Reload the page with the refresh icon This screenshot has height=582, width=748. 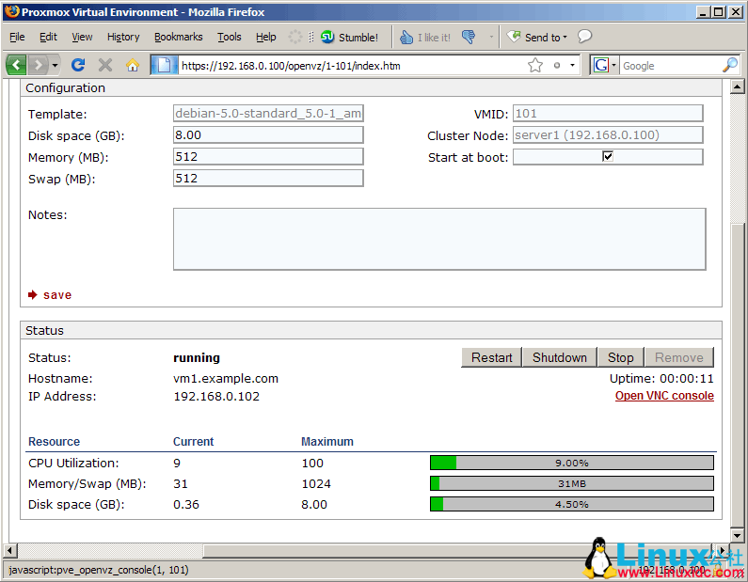coord(78,65)
